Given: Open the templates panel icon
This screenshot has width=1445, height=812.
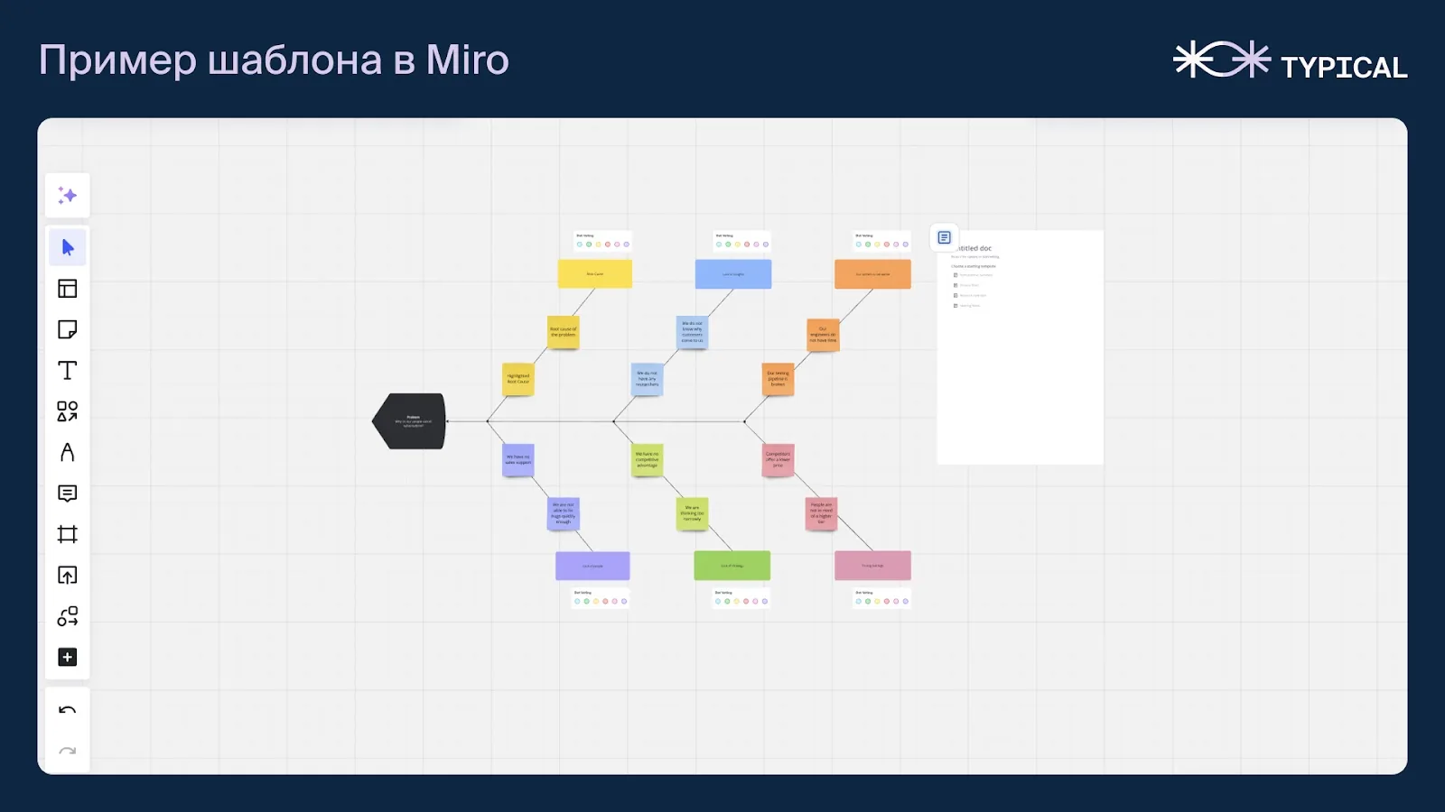Looking at the screenshot, I should [68, 289].
